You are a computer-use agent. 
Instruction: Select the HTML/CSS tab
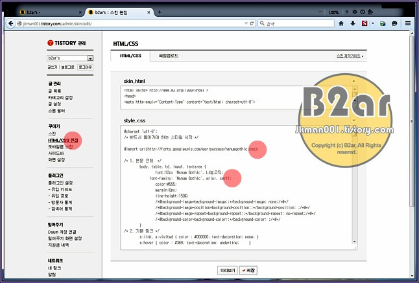point(130,56)
